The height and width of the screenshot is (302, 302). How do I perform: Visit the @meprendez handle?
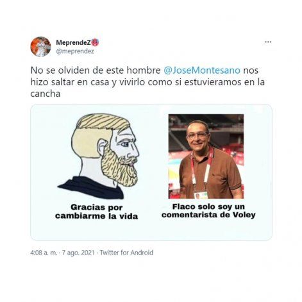pyautogui.click(x=75, y=51)
